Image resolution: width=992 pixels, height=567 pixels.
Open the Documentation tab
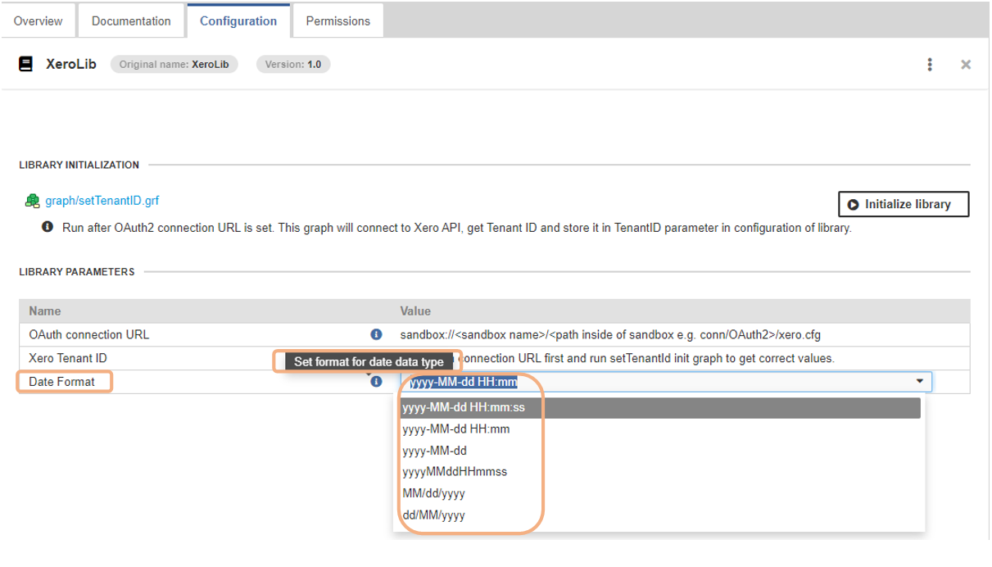(130, 20)
